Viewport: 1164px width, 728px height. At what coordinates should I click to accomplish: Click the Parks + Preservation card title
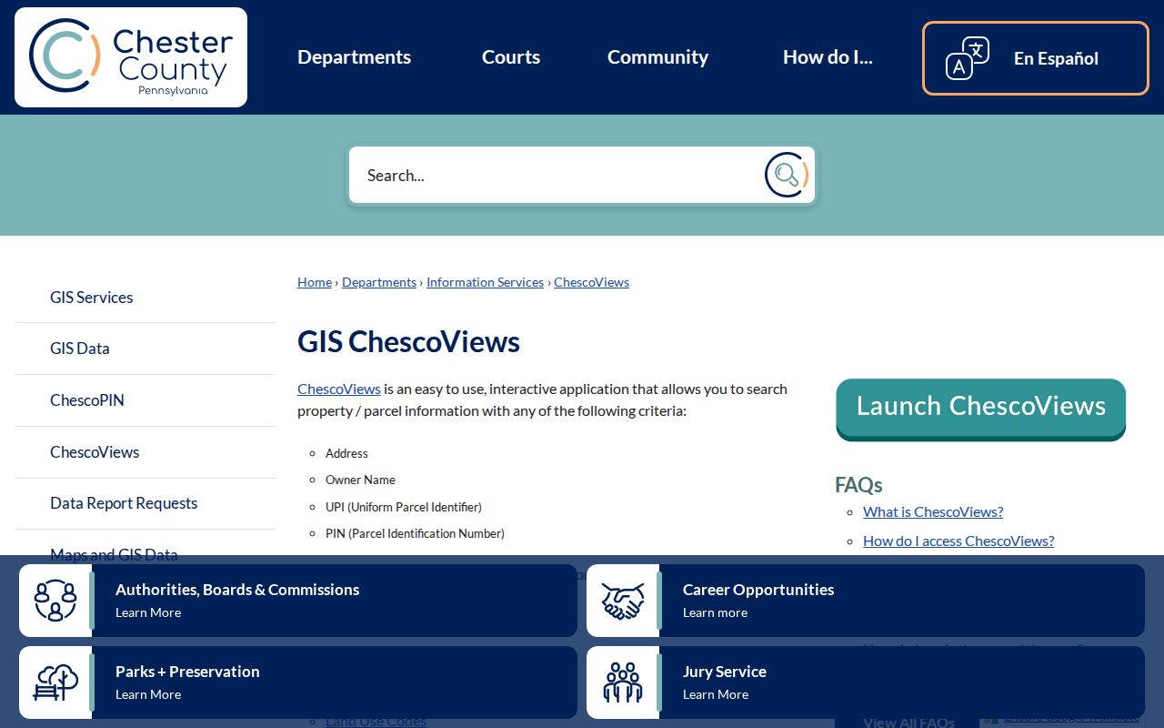coord(187,672)
